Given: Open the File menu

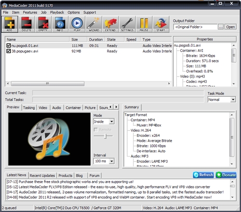Looking at the screenshot, I should click(6, 13).
